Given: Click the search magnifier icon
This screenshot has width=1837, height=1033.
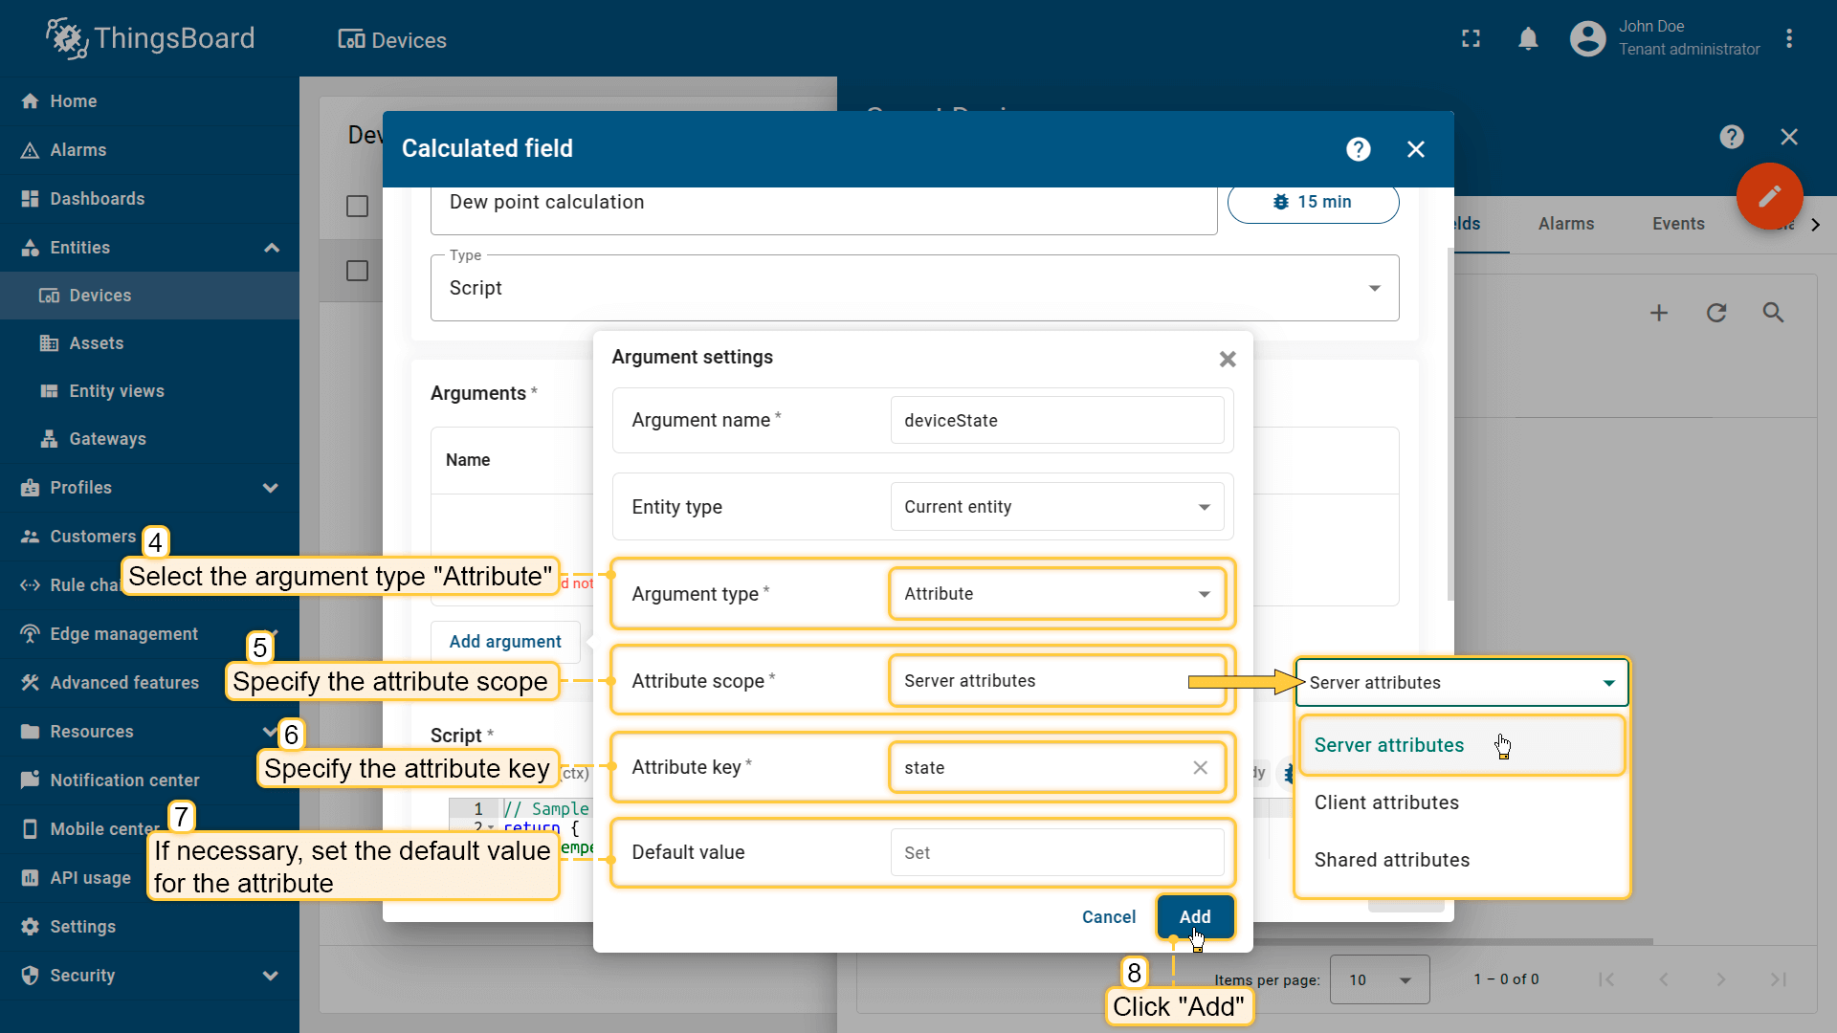Looking at the screenshot, I should pyautogui.click(x=1773, y=313).
